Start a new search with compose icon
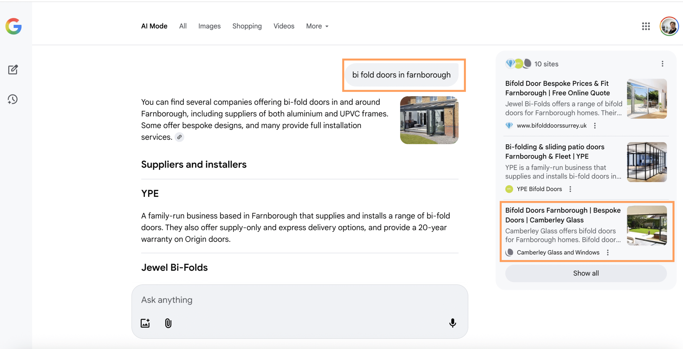The width and height of the screenshot is (683, 349). pos(13,70)
